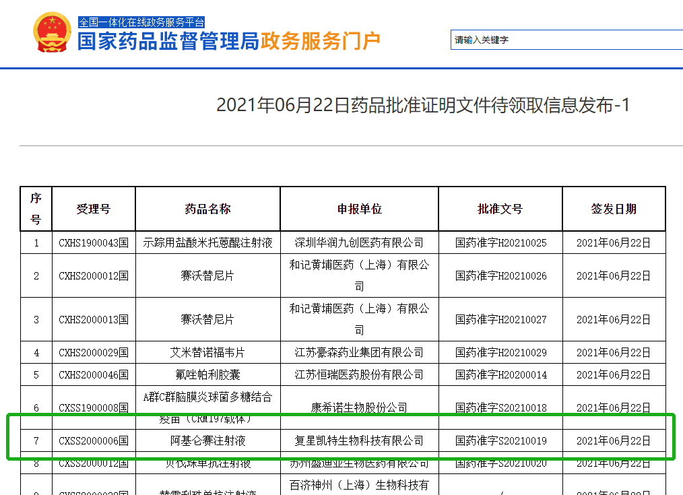
Task: Select cell 示踪用盐酸米托蒽醌注射液
Action: (x=207, y=242)
